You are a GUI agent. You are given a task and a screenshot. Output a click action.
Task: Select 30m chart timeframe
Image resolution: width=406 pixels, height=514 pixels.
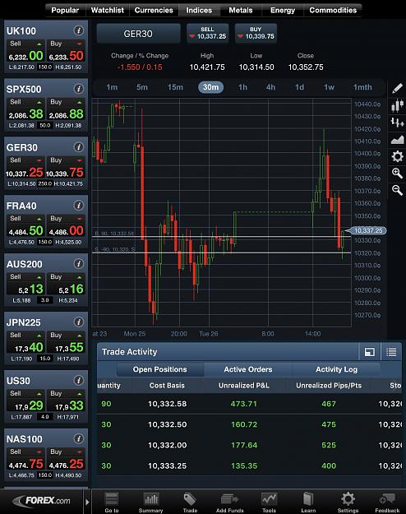tap(210, 87)
